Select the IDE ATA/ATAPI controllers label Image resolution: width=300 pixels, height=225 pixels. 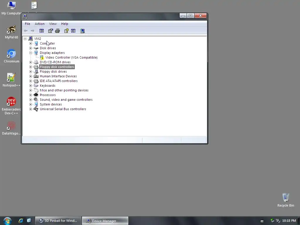coord(59,81)
